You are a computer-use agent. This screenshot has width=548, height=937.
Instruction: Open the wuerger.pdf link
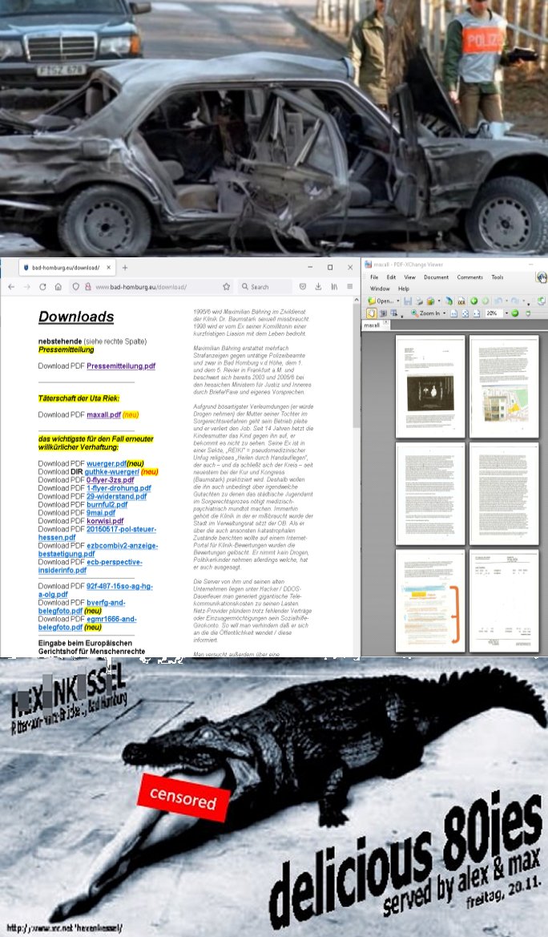click(107, 464)
